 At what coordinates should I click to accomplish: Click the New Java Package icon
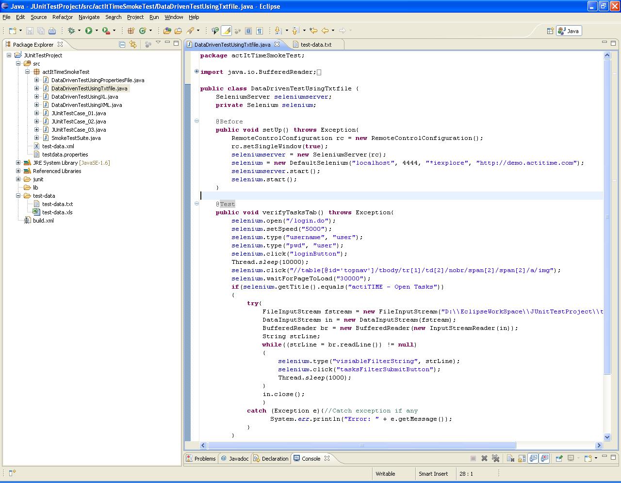pyautogui.click(x=131, y=31)
